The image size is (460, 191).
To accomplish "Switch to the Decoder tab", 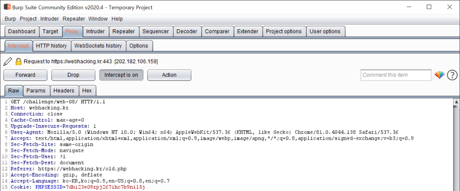I will [x=187, y=31].
